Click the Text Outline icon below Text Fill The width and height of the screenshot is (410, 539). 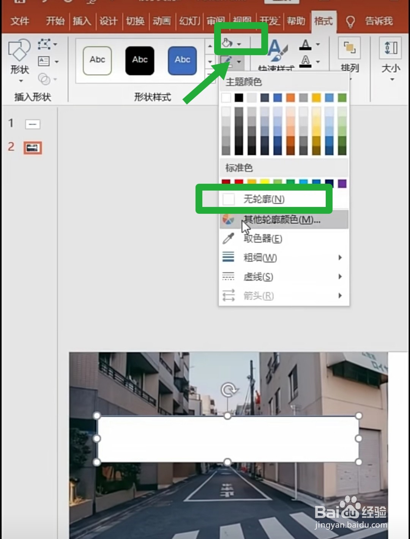pyautogui.click(x=305, y=61)
